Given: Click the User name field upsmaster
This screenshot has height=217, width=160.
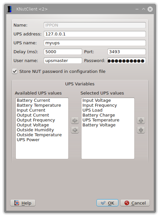Looking at the screenshot, I should [x=63, y=61].
